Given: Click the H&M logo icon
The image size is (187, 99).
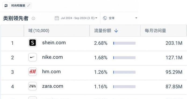Looking at the screenshot, I should [x=33, y=72].
